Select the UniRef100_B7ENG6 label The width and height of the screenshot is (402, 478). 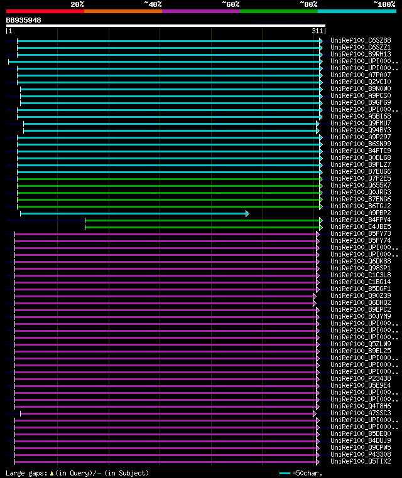[361, 199]
